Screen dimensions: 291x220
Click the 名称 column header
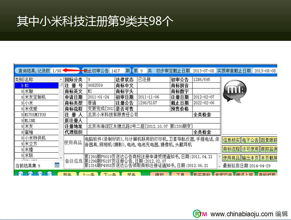[x=41, y=80]
